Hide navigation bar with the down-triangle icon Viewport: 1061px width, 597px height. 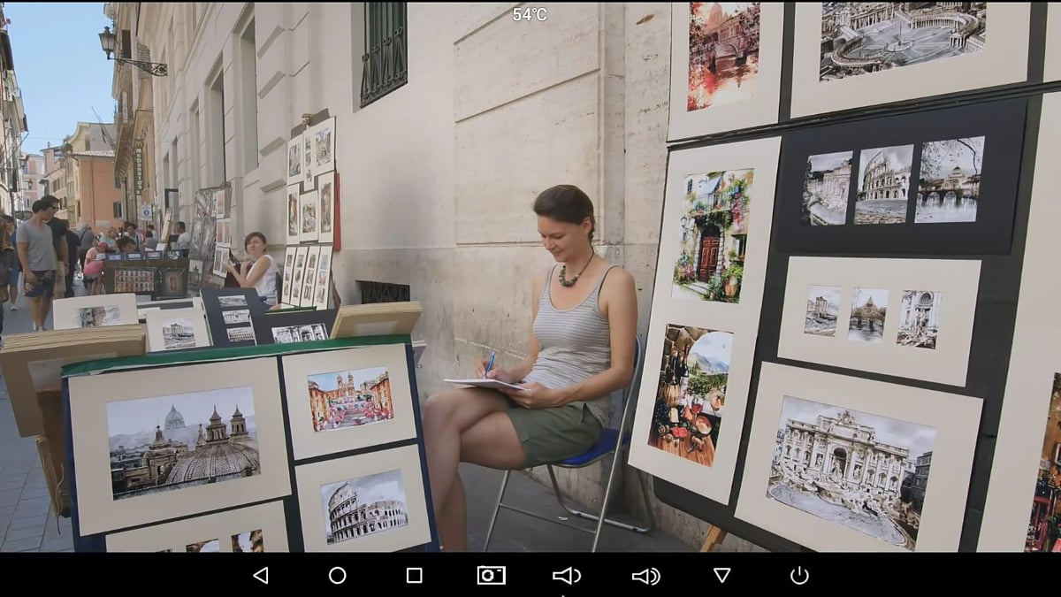722,575
